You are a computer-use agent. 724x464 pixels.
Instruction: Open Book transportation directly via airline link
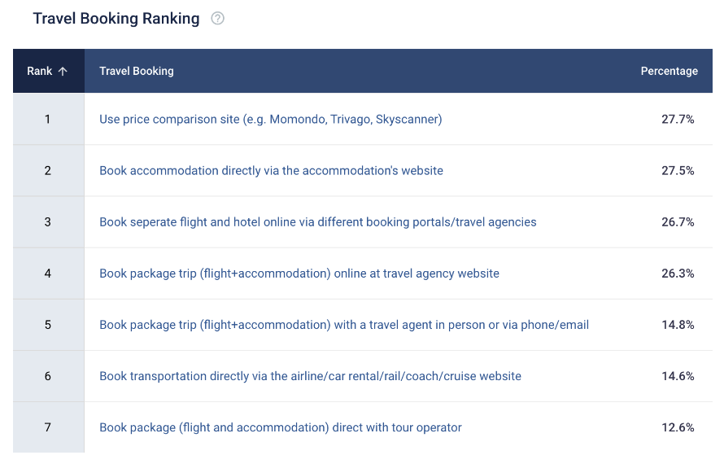click(310, 376)
